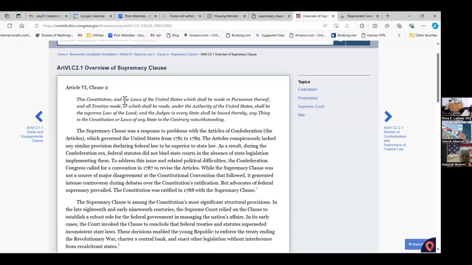Open the Utilities favorites folder

[x=95, y=35]
